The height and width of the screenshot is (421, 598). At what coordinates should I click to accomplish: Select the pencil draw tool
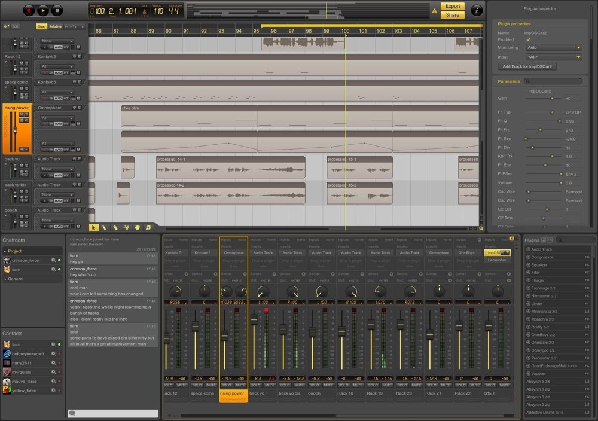pyautogui.click(x=104, y=227)
